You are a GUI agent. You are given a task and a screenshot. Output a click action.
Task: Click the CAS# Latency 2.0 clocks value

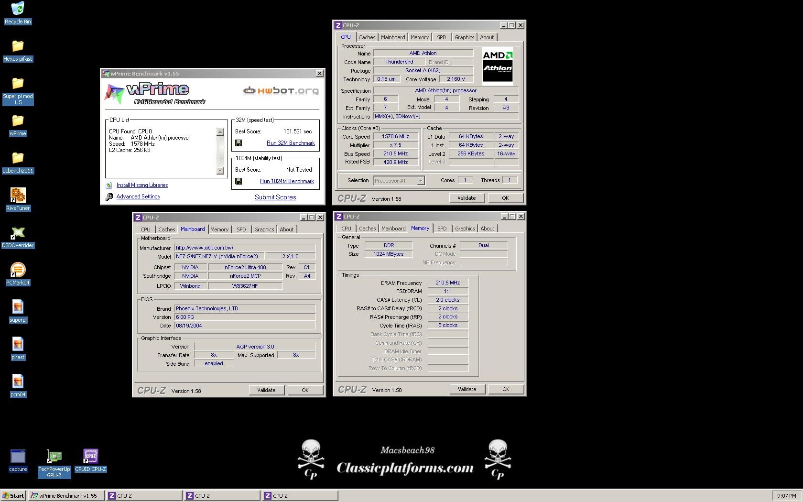coord(448,300)
